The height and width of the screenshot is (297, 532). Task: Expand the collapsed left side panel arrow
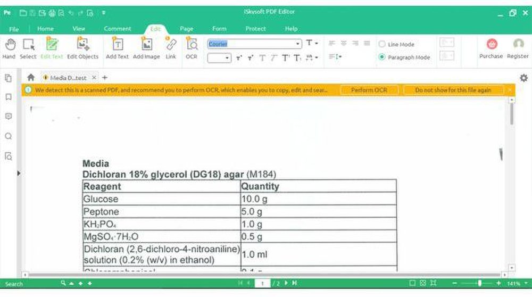point(19,173)
